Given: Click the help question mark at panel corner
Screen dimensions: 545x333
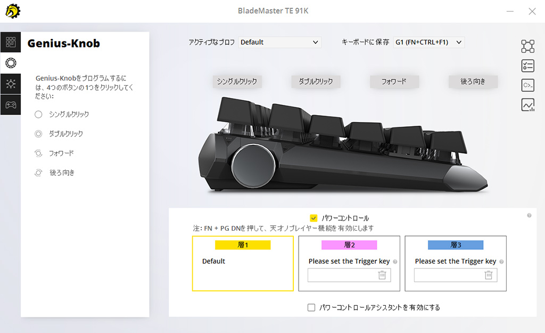Looking at the screenshot, I should pyautogui.click(x=529, y=215).
